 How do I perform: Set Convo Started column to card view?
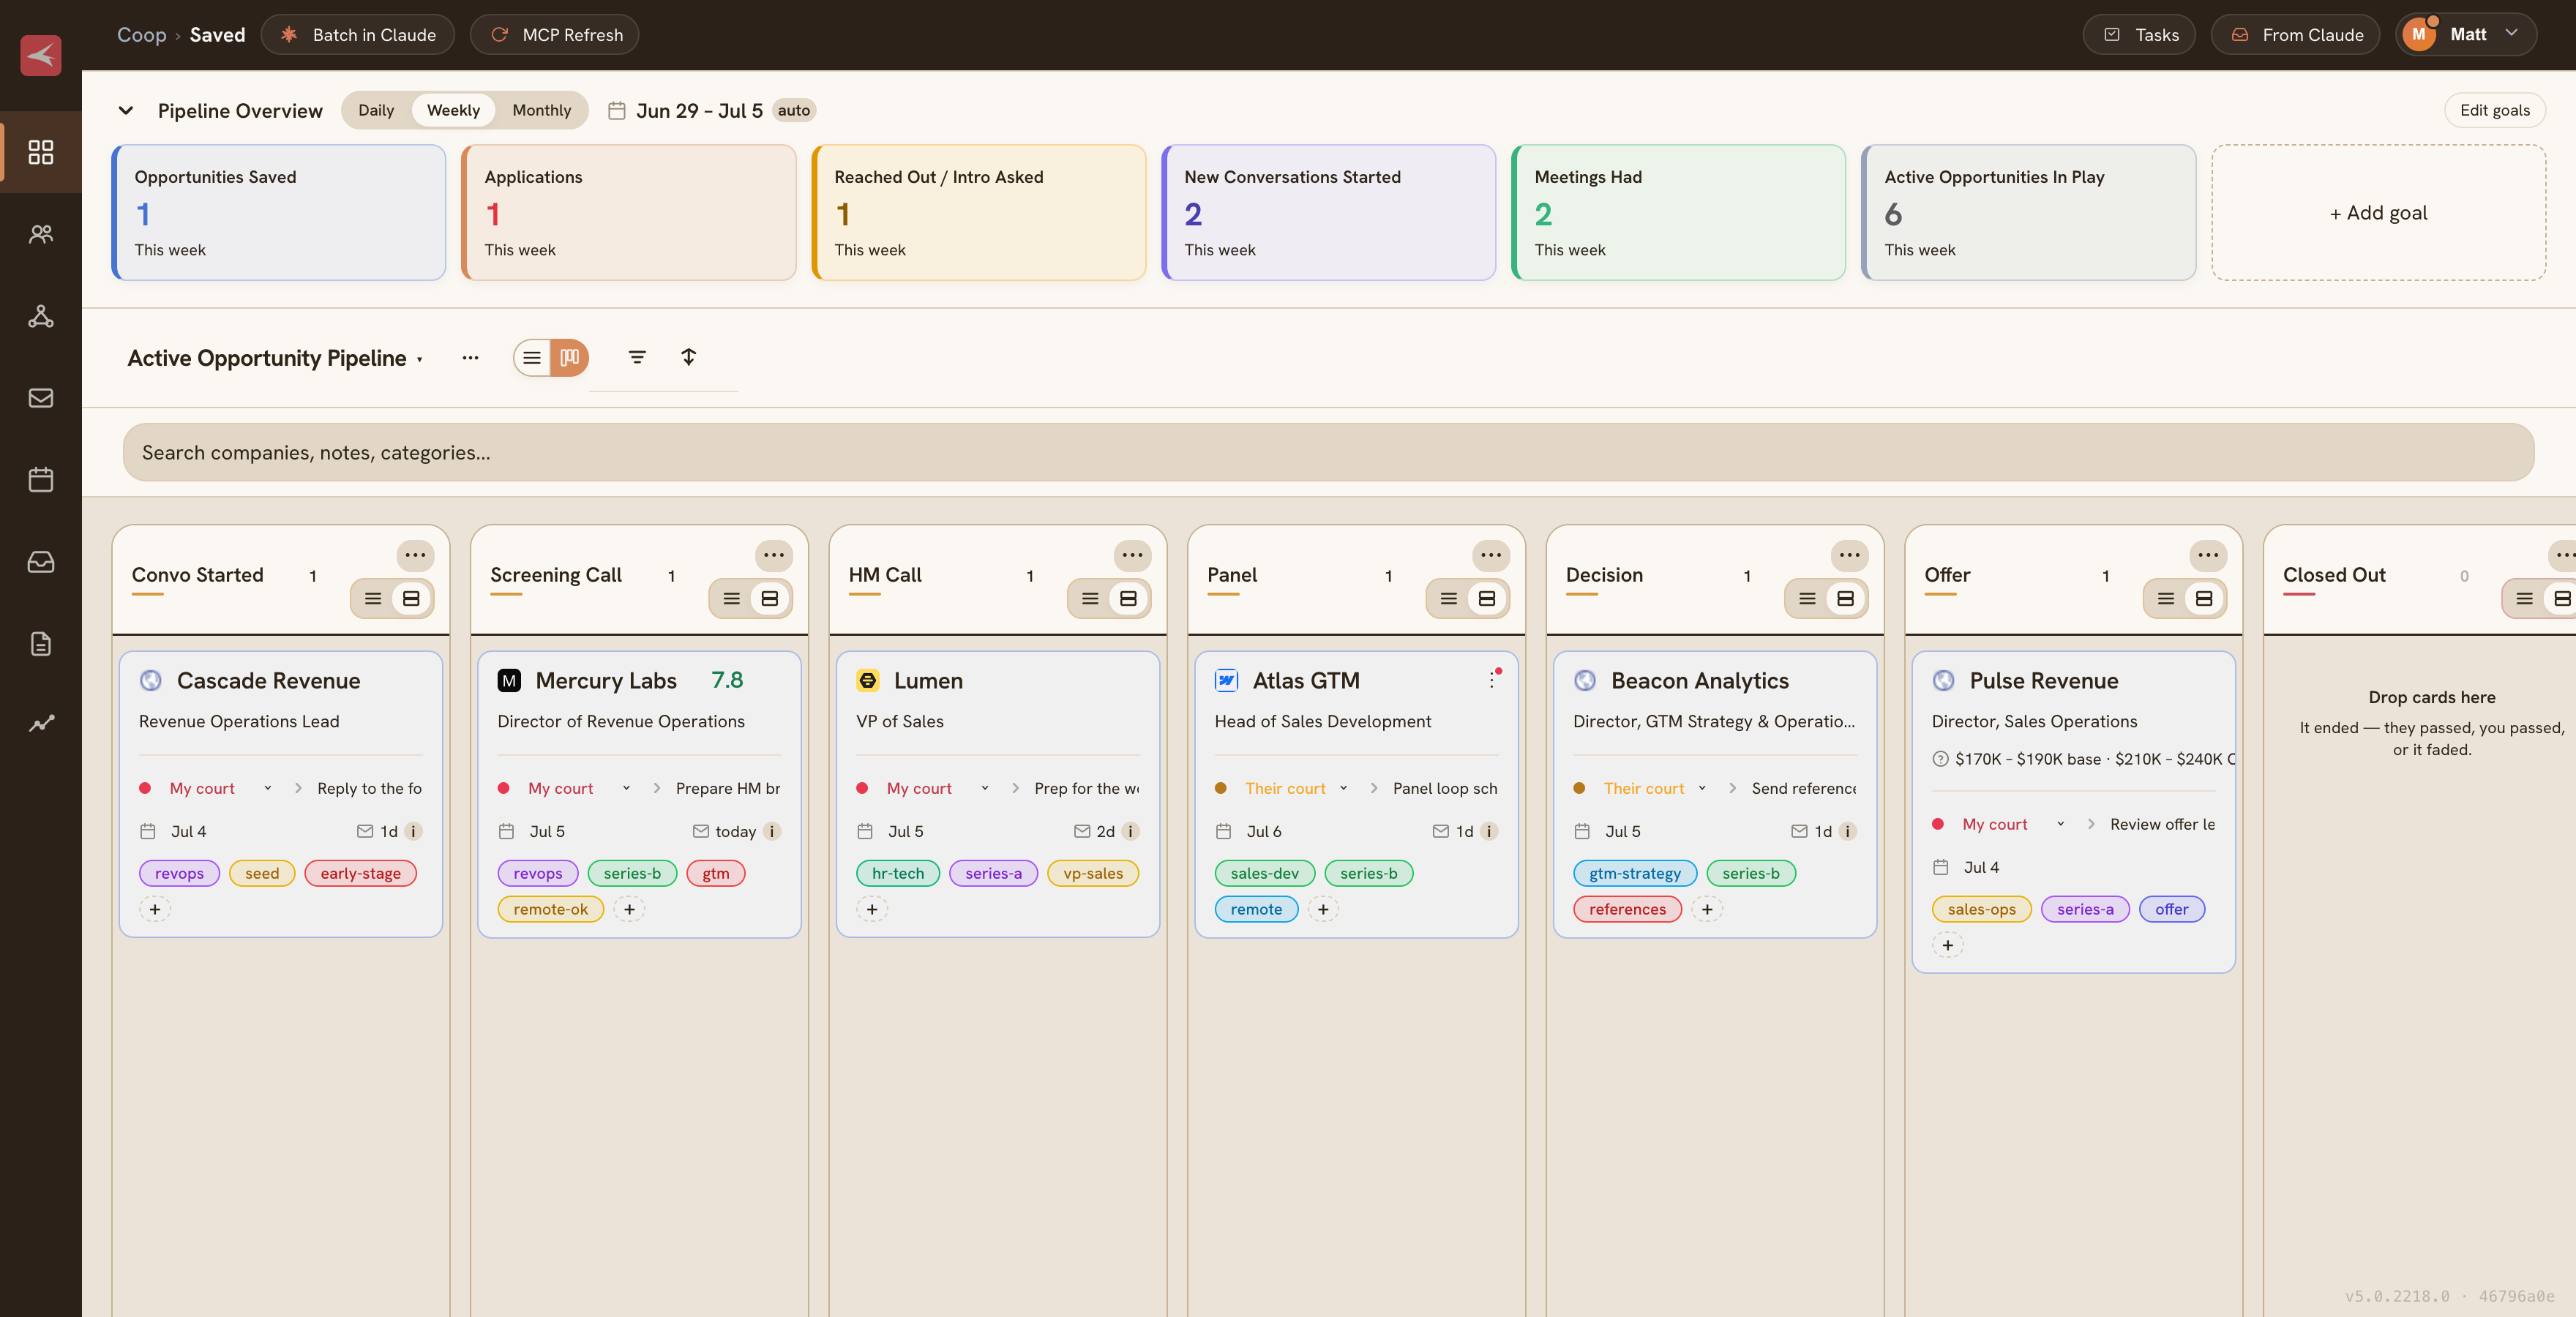tap(411, 598)
